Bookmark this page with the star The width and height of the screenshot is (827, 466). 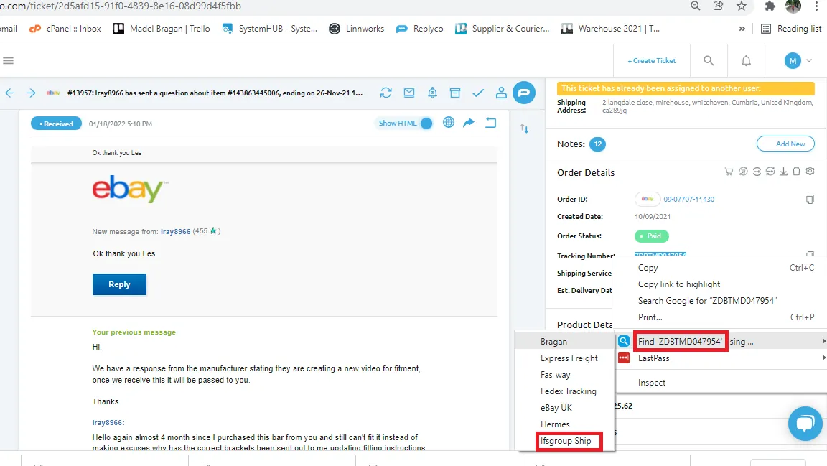pyautogui.click(x=742, y=6)
